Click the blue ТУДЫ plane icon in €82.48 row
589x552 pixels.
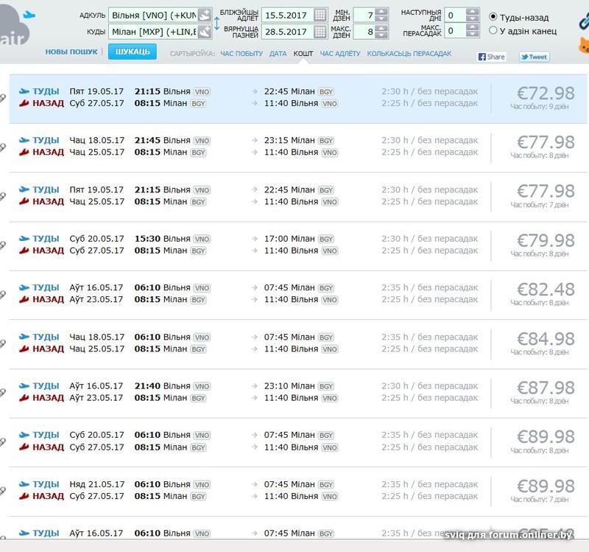coord(24,287)
